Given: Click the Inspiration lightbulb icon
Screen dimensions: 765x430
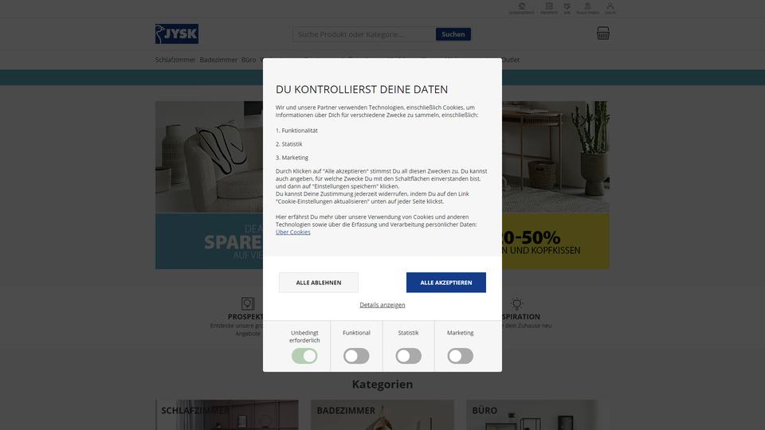Looking at the screenshot, I should 516,303.
